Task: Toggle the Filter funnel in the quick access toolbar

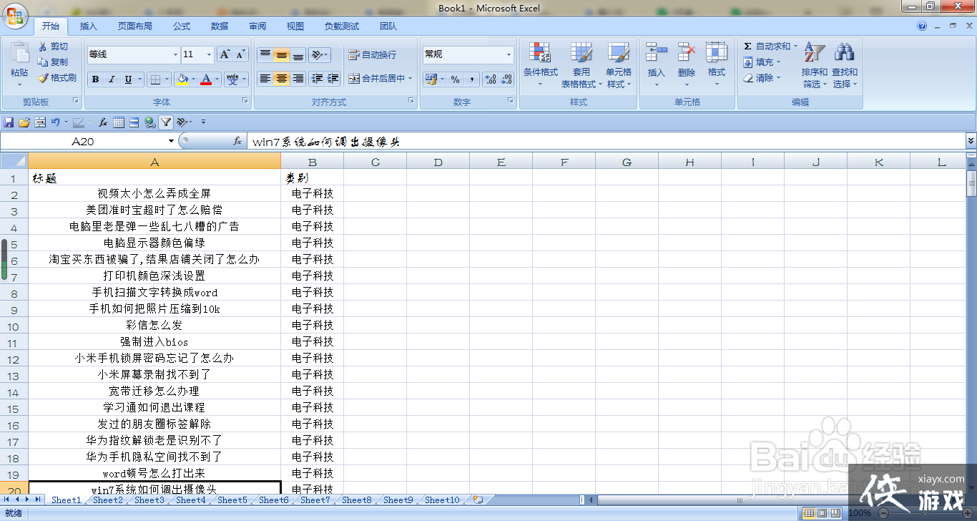Action: (165, 122)
